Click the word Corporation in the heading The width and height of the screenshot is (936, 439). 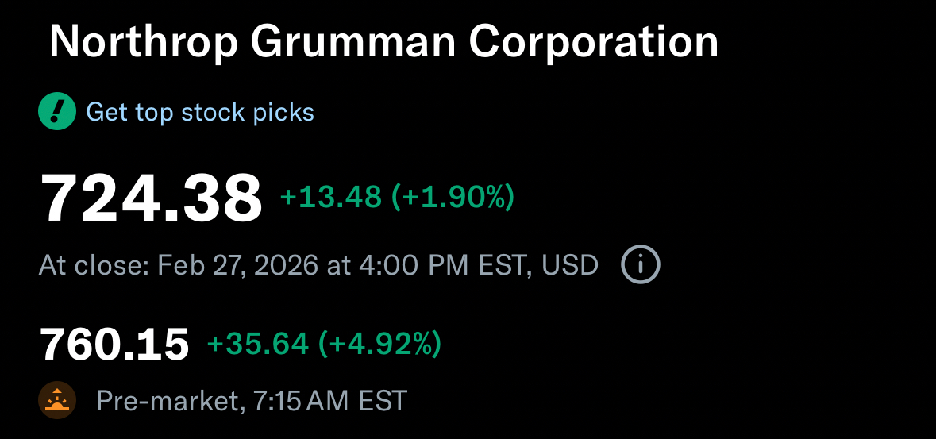coord(593,41)
